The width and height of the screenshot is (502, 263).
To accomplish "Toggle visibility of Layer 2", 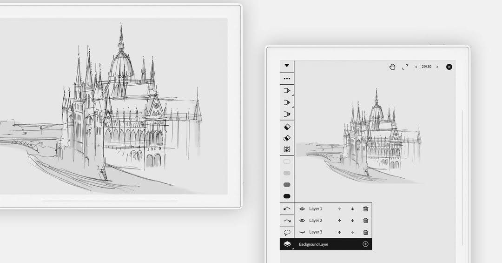I will click(302, 220).
